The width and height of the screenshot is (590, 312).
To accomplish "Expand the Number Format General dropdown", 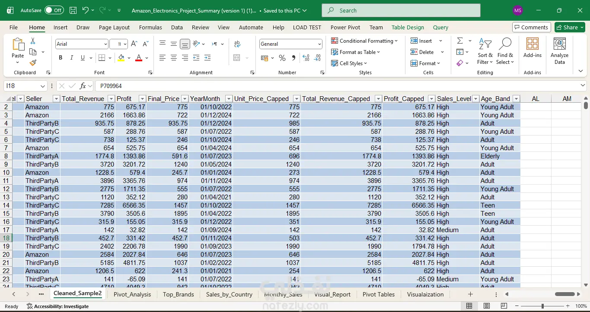I will [x=319, y=44].
